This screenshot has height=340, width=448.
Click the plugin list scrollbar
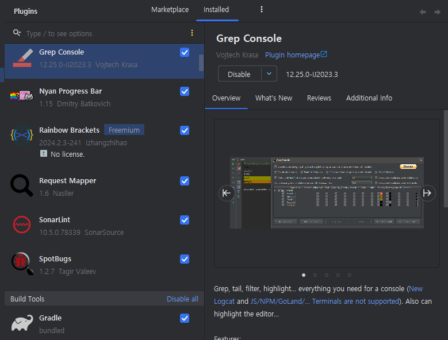tap(201, 63)
